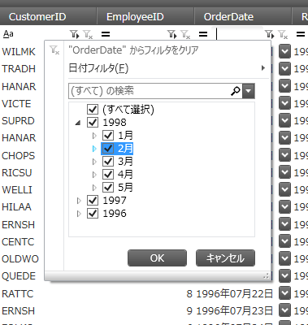Expand the 5月 node
Viewport: 308px width, 325px height.
(94, 188)
